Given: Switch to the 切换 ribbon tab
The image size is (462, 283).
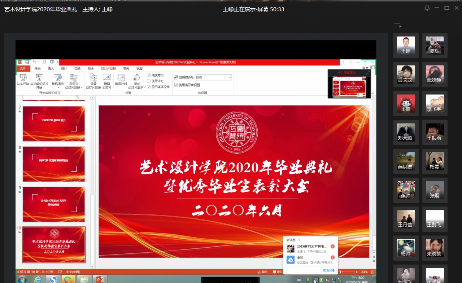Looking at the screenshot, I should coord(77,68).
